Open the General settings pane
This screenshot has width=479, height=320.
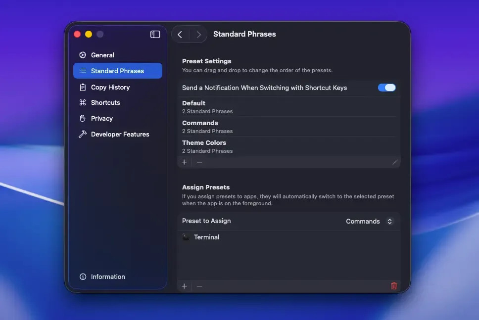(x=118, y=55)
